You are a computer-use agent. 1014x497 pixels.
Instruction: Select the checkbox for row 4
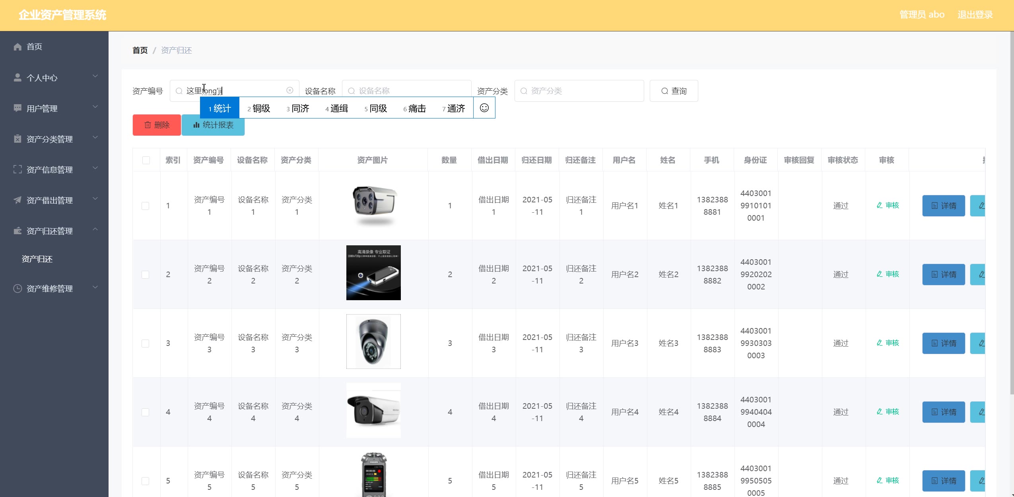click(x=146, y=412)
